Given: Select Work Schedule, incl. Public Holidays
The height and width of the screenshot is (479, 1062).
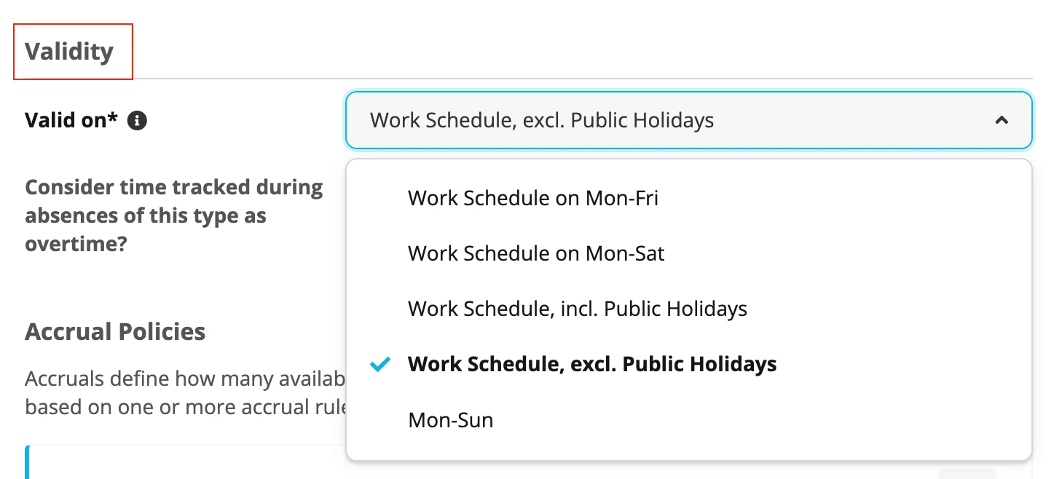Looking at the screenshot, I should [688, 309].
